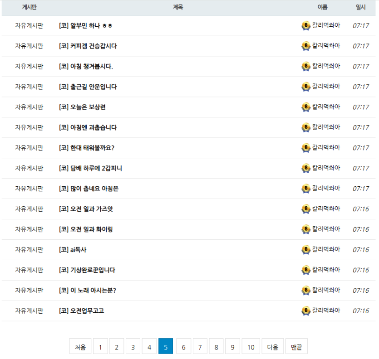Go to page 10
Viewport: 379px width, 359px height.
click(251, 346)
